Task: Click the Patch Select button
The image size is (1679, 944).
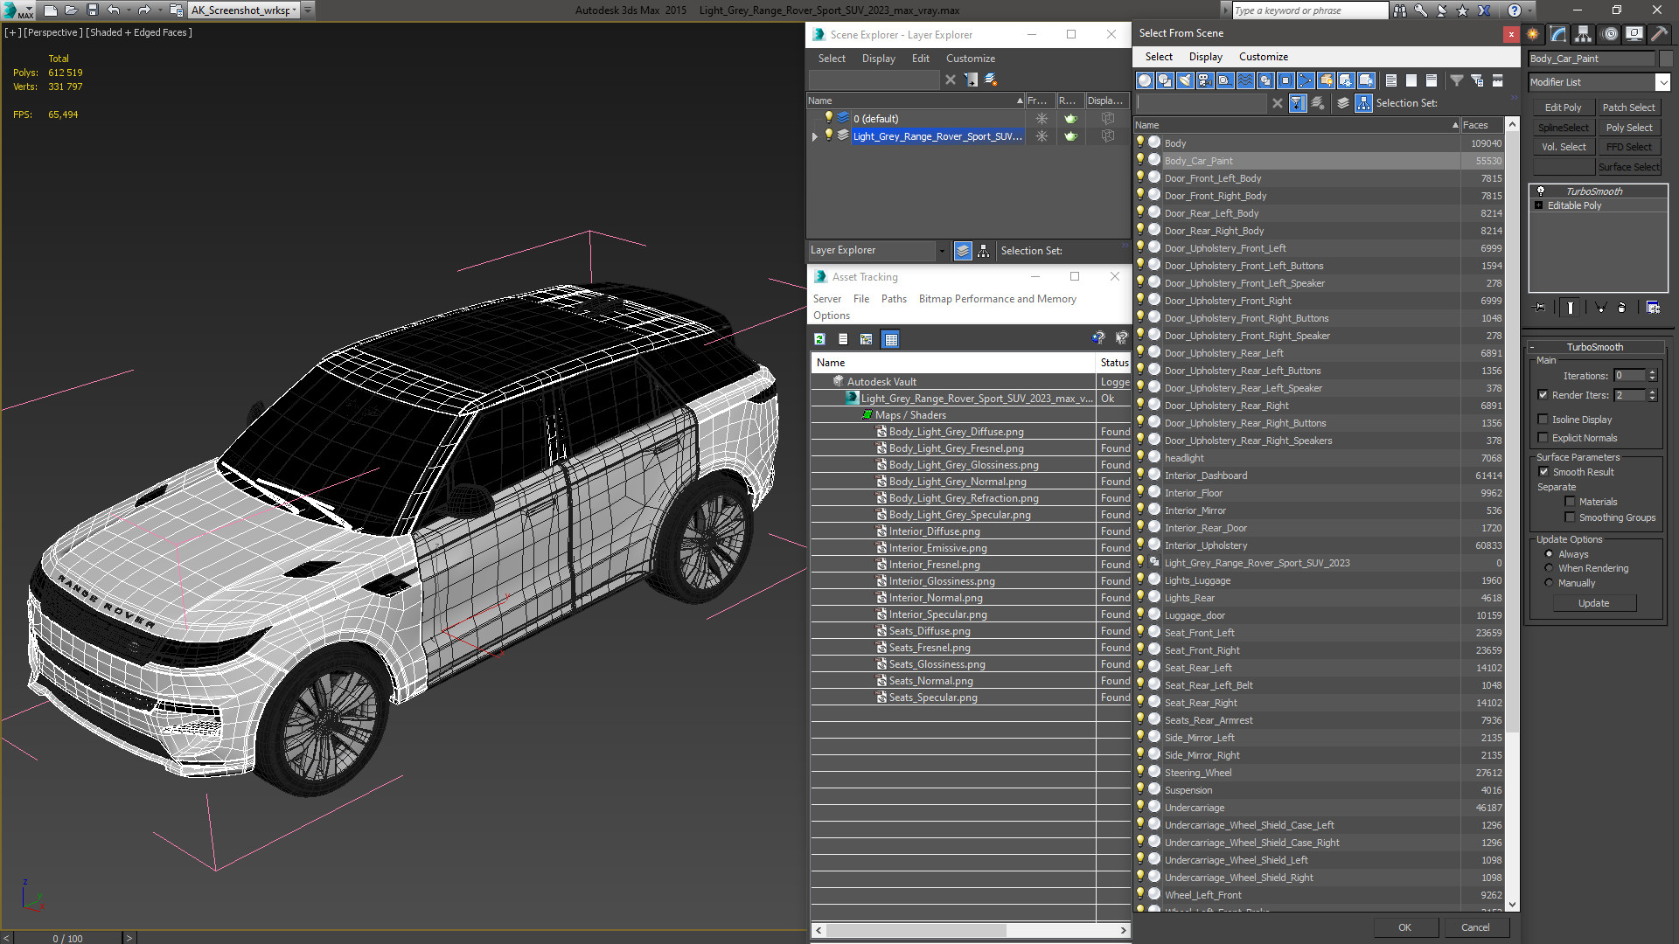Action: point(1628,108)
